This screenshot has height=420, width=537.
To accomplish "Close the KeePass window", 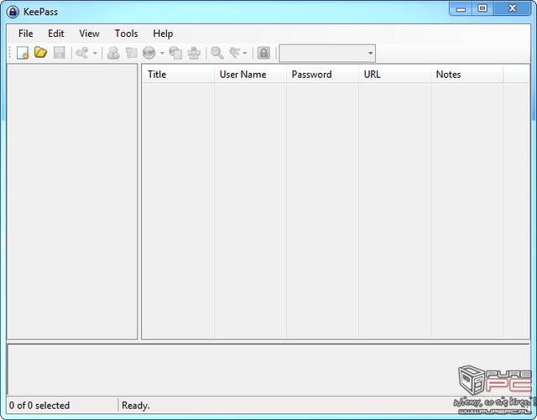I will tap(513, 8).
